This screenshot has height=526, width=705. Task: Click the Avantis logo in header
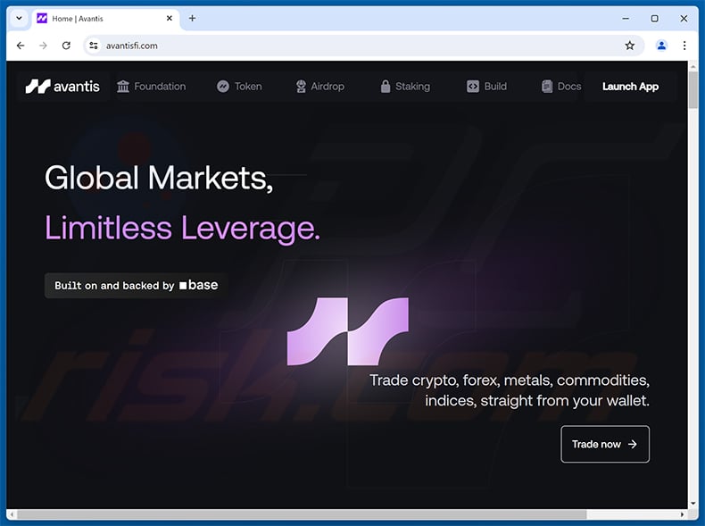pyautogui.click(x=62, y=86)
